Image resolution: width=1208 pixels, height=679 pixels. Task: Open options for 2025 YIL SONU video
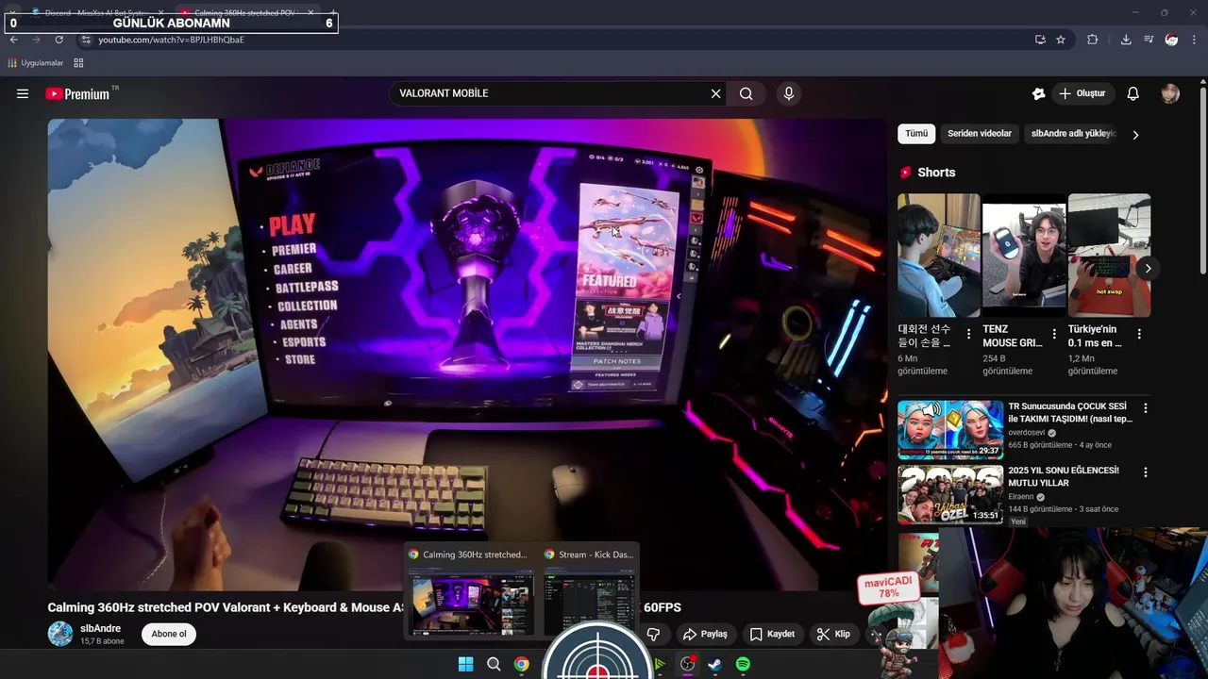(x=1146, y=472)
